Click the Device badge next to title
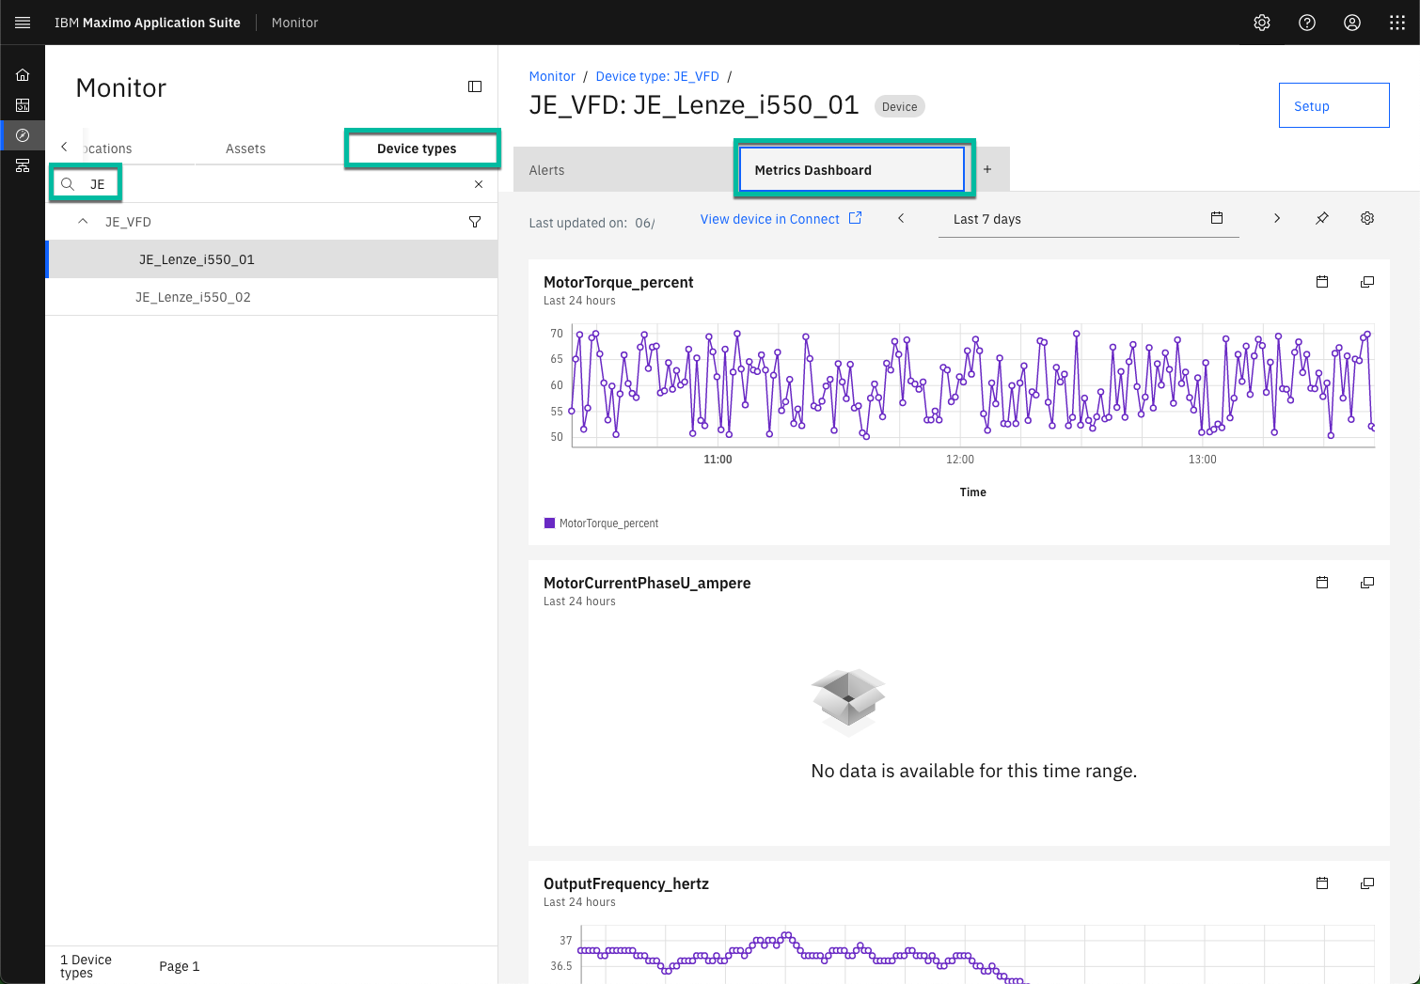 (900, 106)
